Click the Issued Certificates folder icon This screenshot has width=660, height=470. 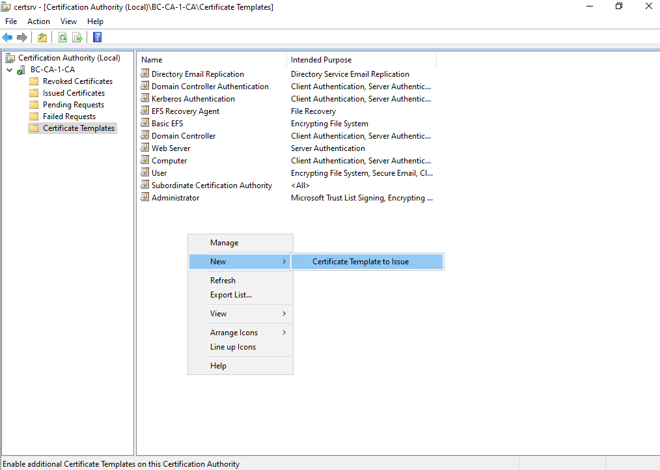(34, 93)
